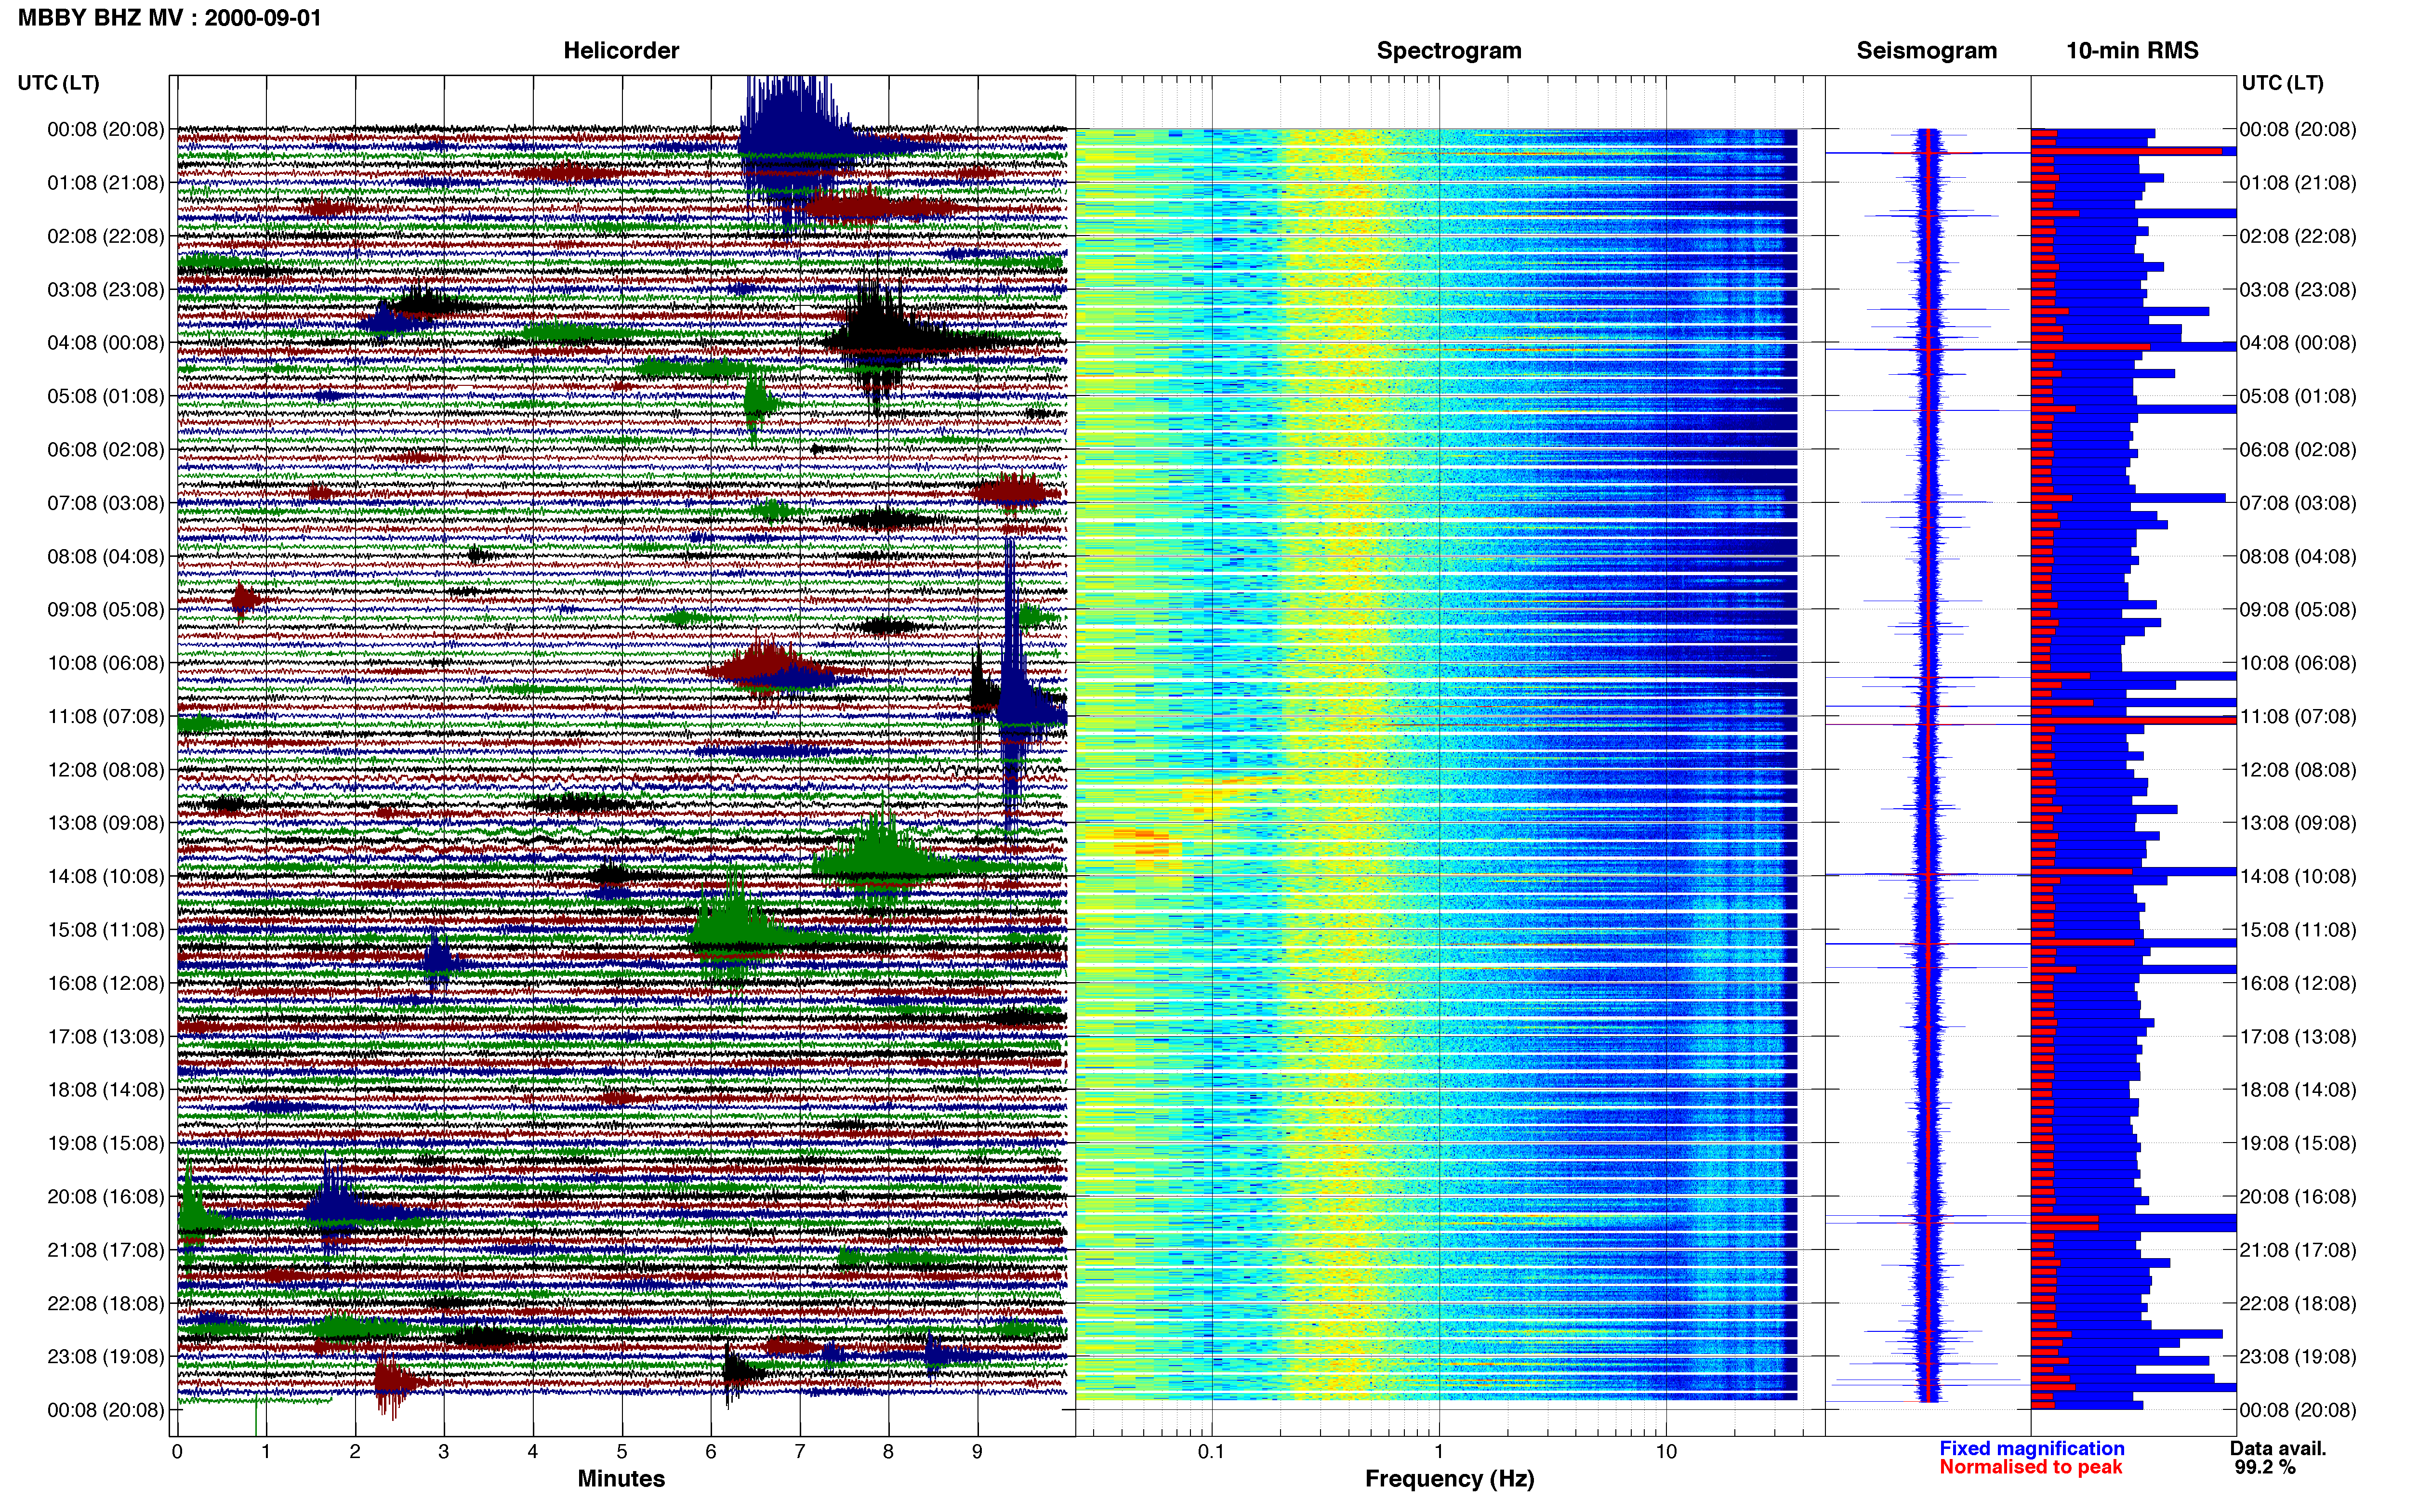Click the left 'UTC (LT)' axis label
The width and height of the screenshot is (2418, 1512).
tap(58, 83)
